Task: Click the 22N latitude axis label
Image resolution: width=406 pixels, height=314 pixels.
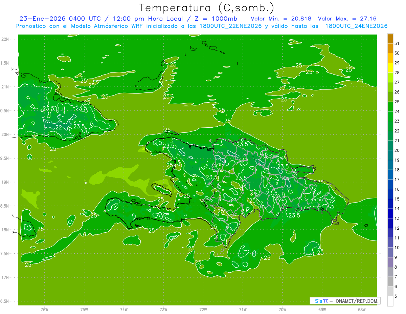Action: (5, 39)
